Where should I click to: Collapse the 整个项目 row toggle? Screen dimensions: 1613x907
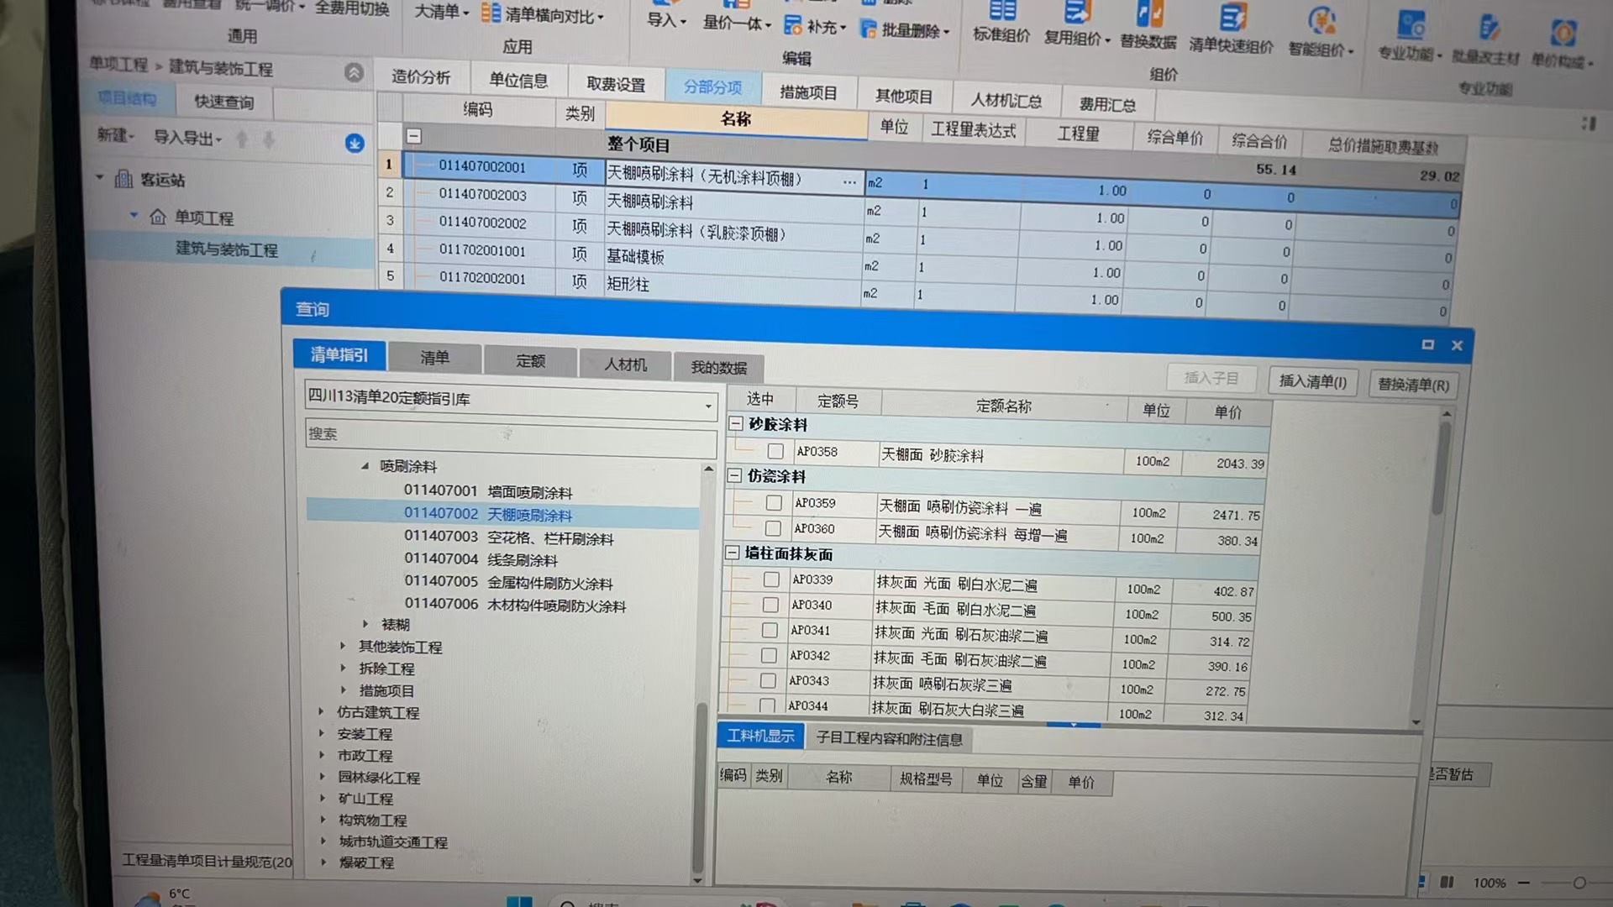coord(414,136)
